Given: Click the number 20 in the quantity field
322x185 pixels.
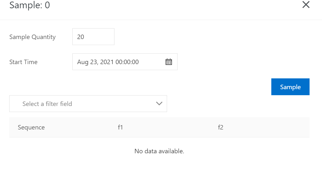Looking at the screenshot, I should pyautogui.click(x=81, y=37).
